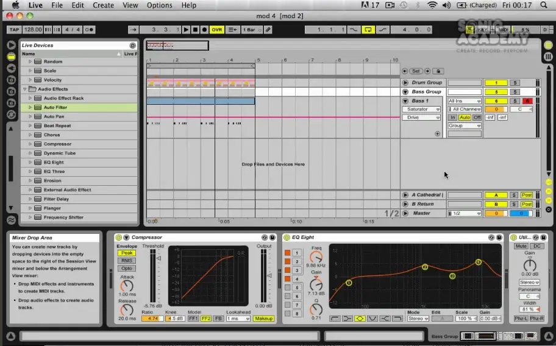Click the Set locator button

pos(416,71)
